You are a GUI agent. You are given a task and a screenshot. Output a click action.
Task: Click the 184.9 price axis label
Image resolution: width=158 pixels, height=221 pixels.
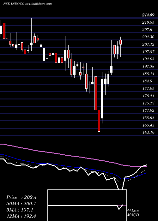[x=147, y=81]
